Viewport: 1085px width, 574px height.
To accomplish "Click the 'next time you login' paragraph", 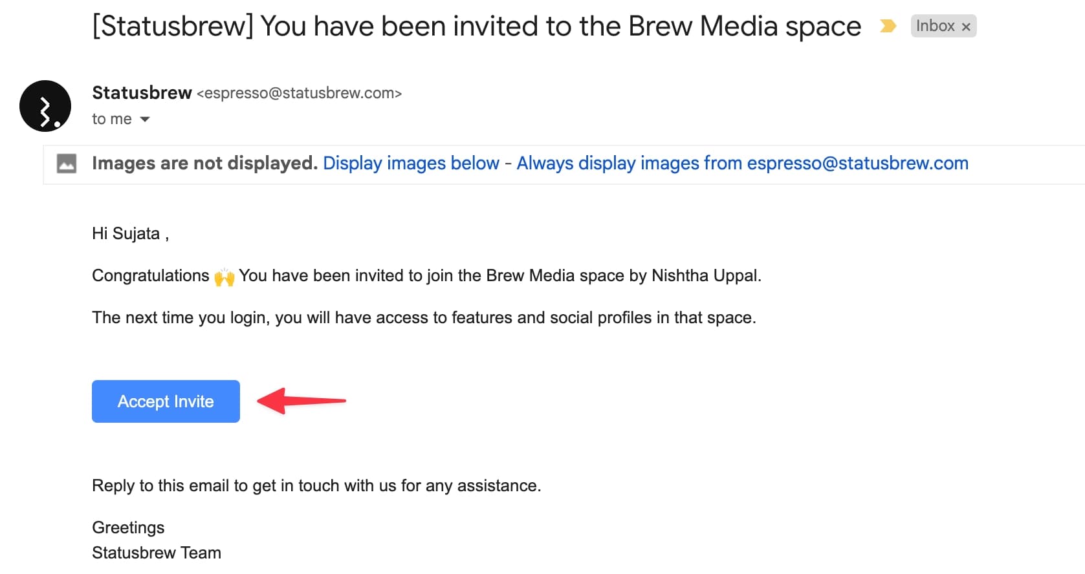I will 424,318.
